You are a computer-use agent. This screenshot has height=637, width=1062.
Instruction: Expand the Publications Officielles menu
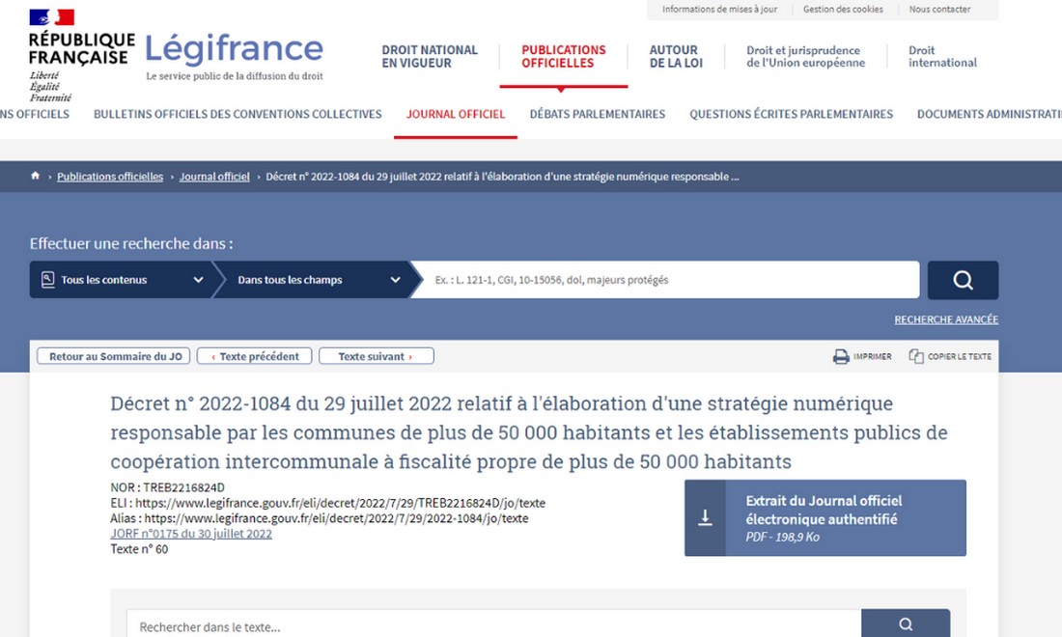coord(565,56)
